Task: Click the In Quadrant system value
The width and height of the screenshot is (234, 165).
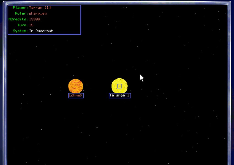Action: click(x=41, y=31)
